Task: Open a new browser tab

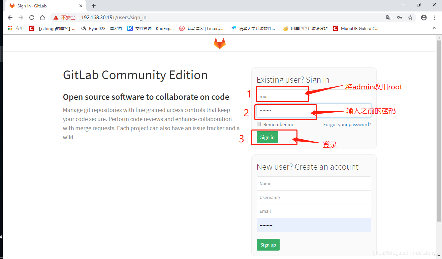Action: pos(94,6)
